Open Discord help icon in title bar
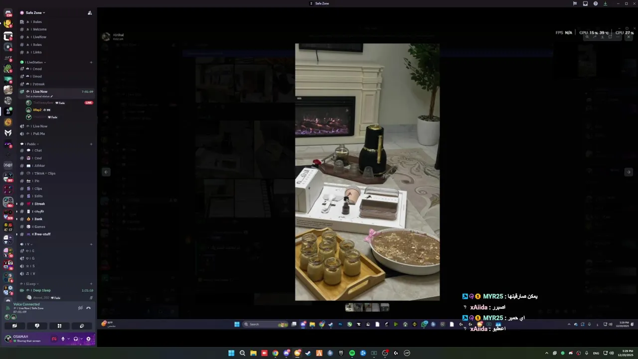 (x=596, y=3)
